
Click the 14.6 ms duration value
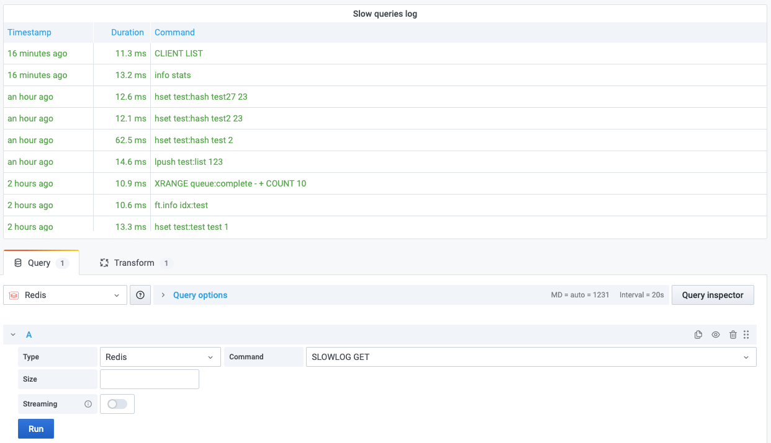point(131,162)
